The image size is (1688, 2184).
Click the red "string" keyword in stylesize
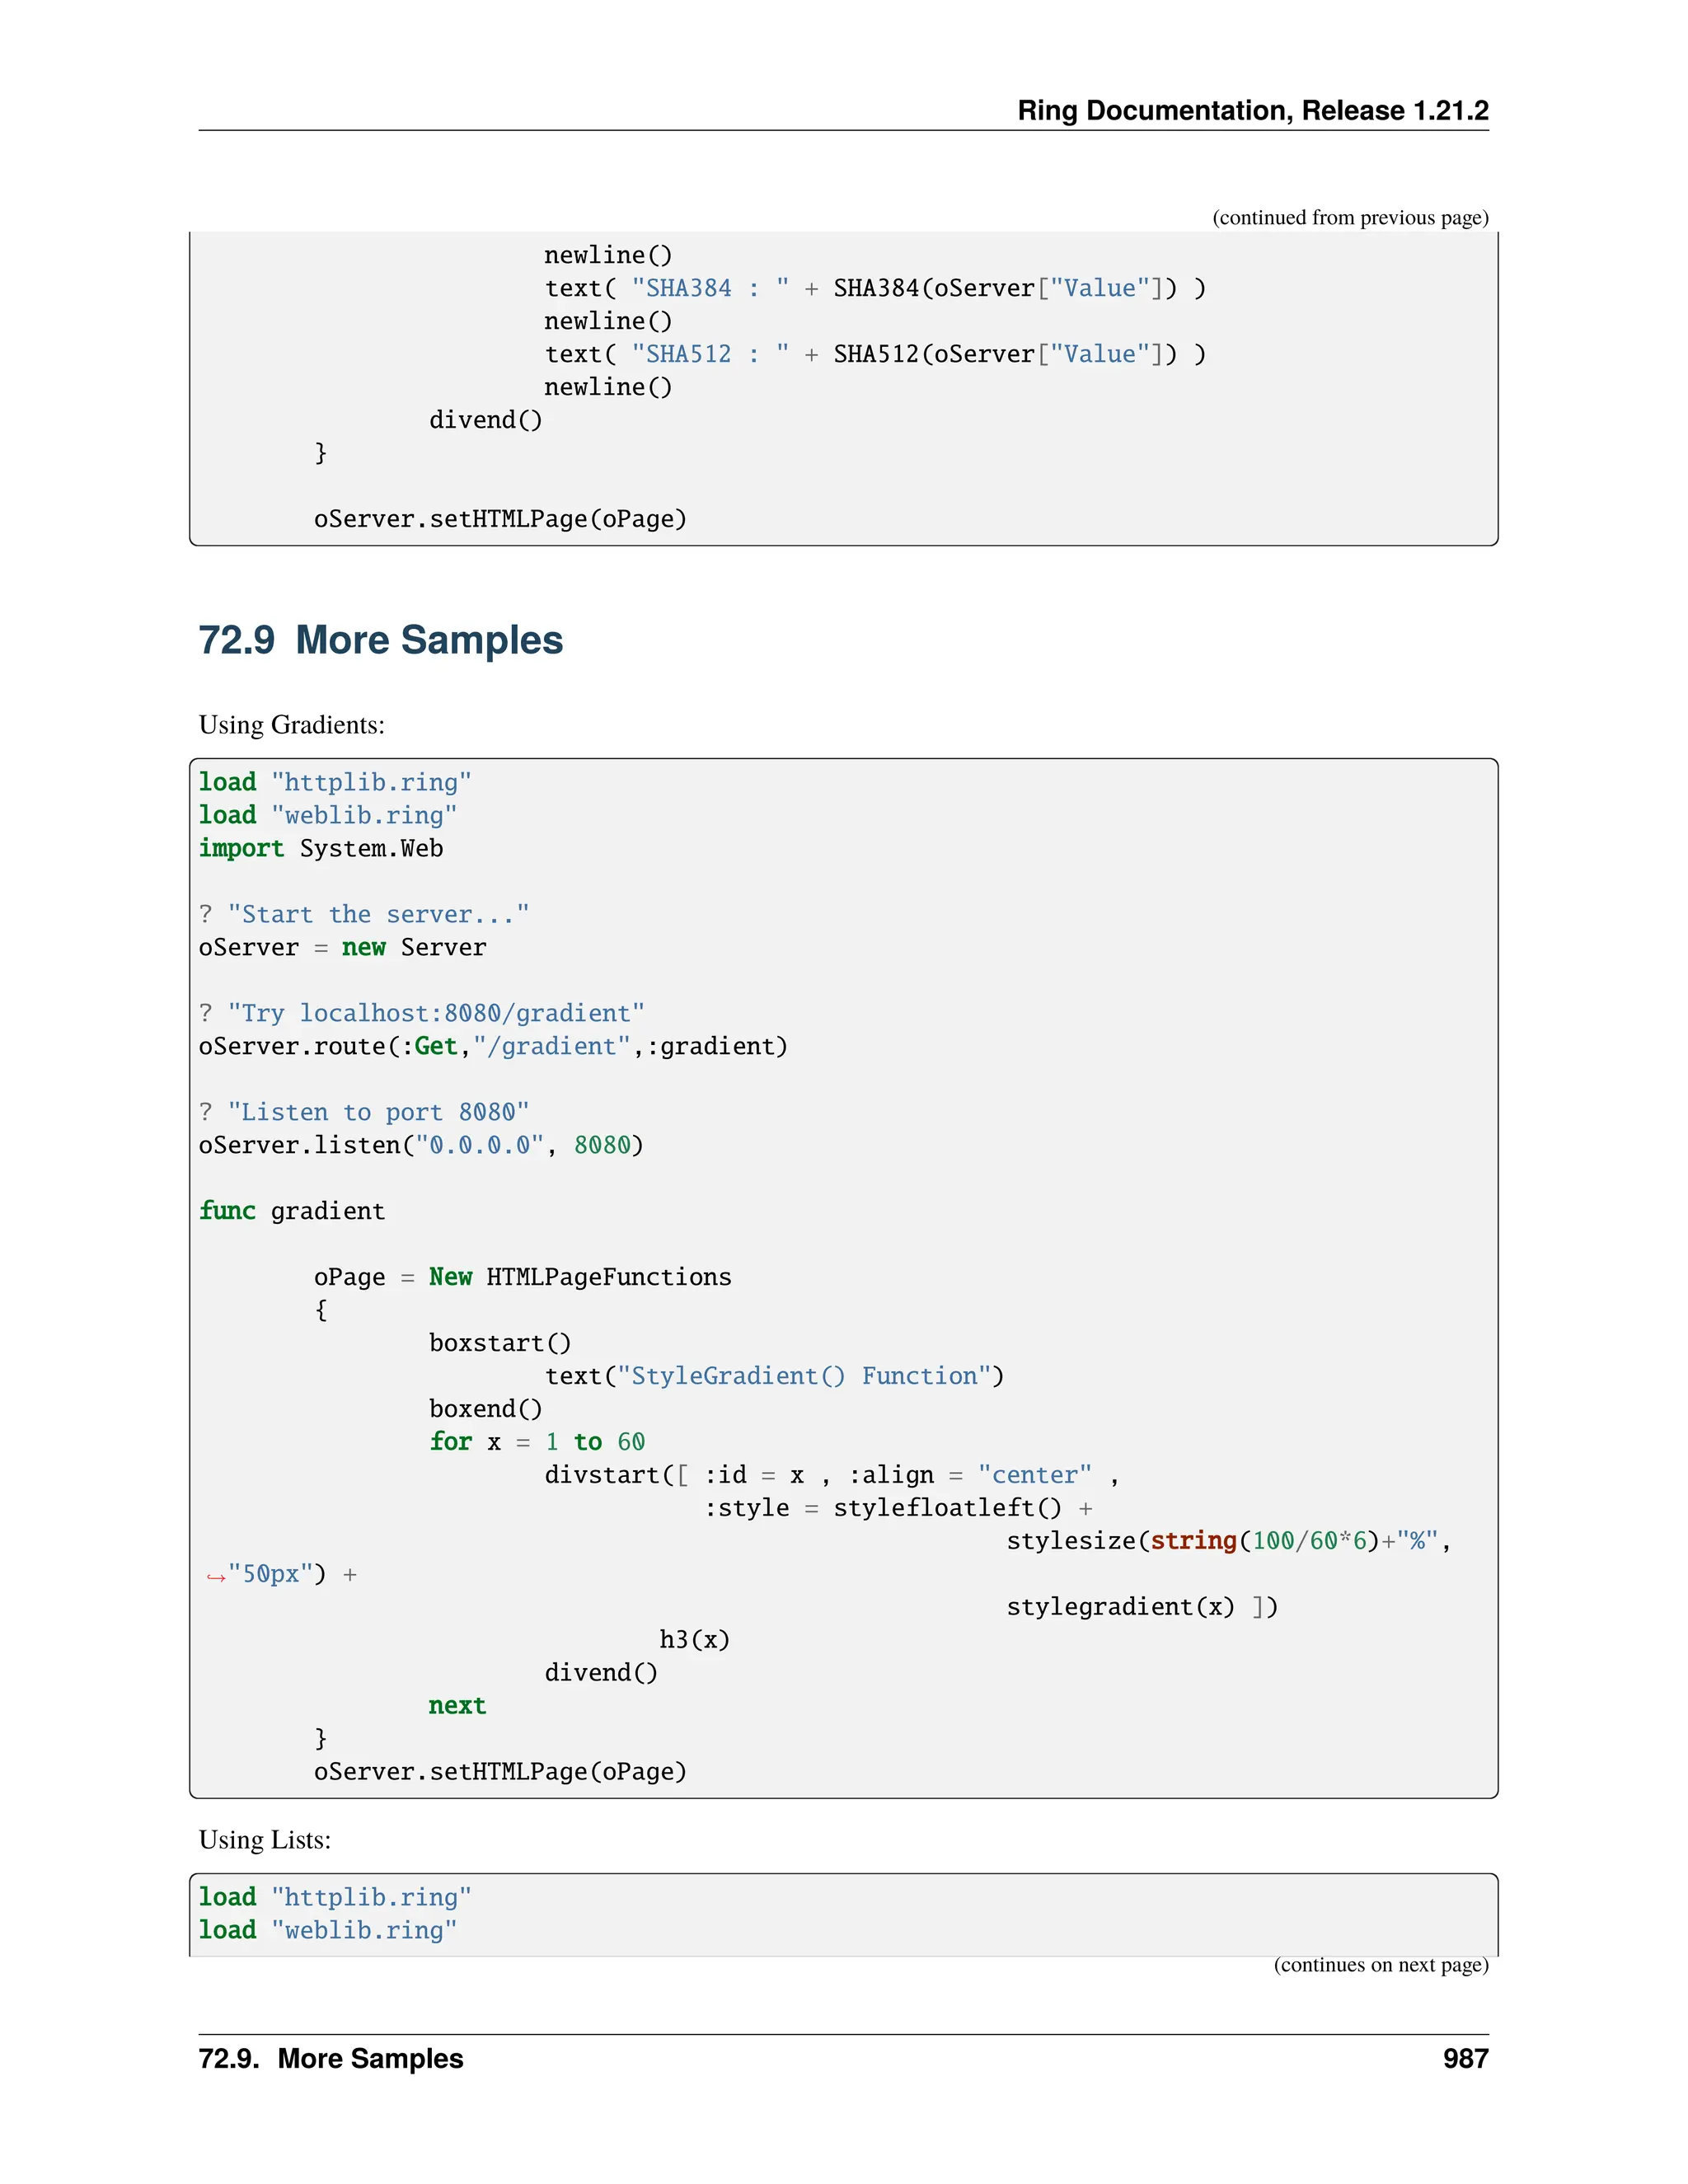(x=1193, y=1541)
